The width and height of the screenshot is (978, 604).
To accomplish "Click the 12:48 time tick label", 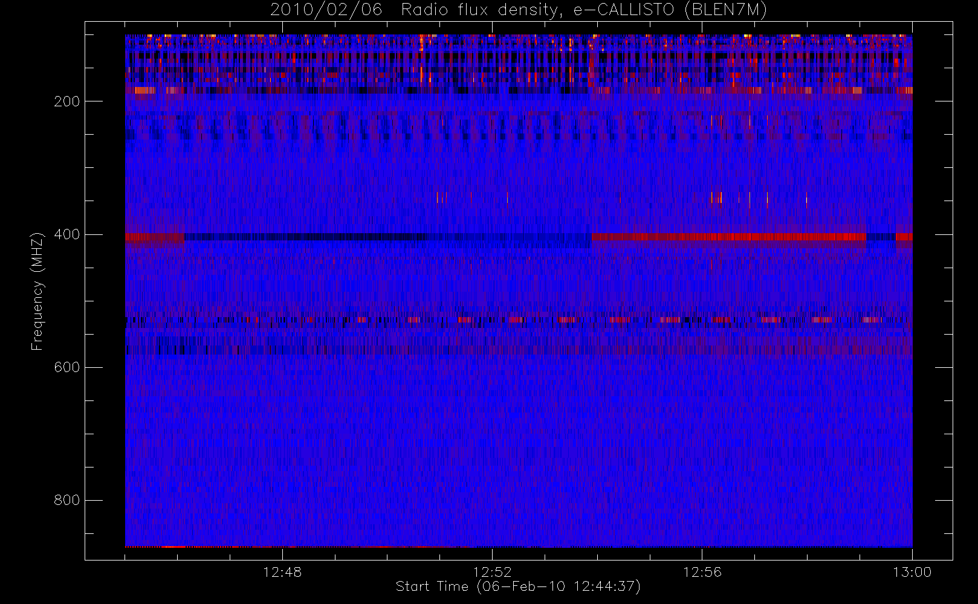I will point(282,572).
